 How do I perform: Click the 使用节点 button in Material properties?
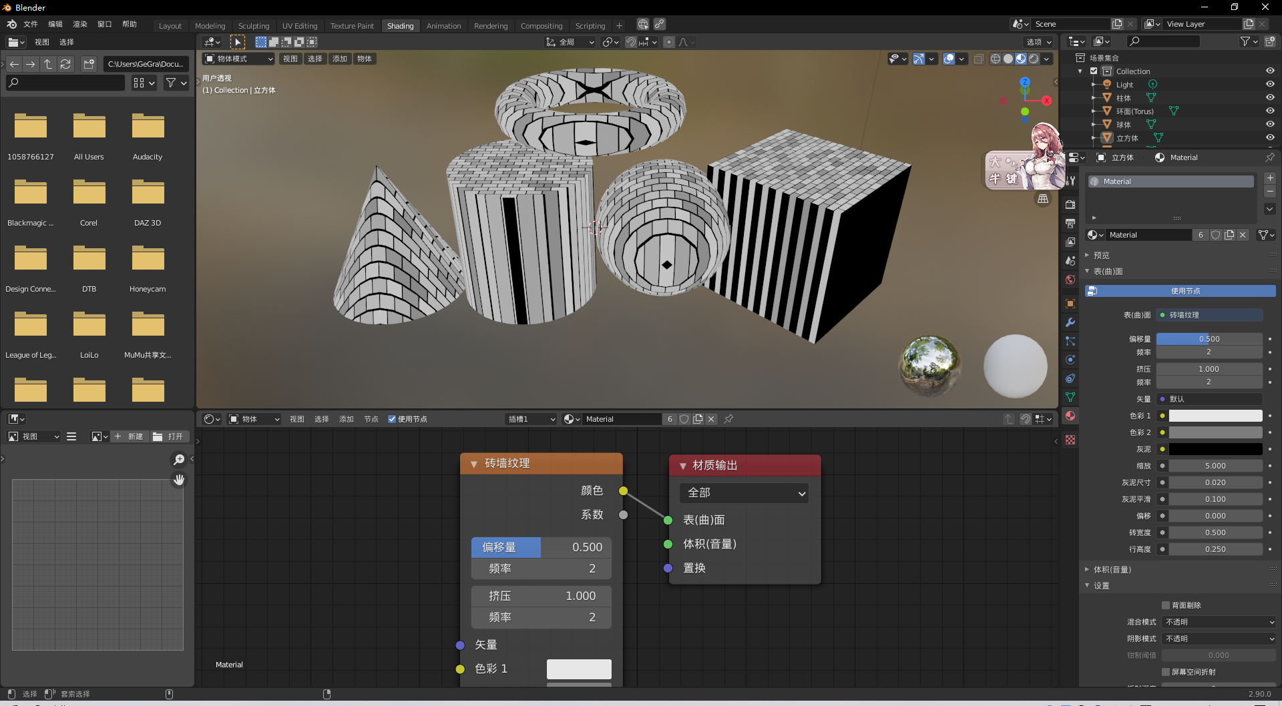(1179, 291)
